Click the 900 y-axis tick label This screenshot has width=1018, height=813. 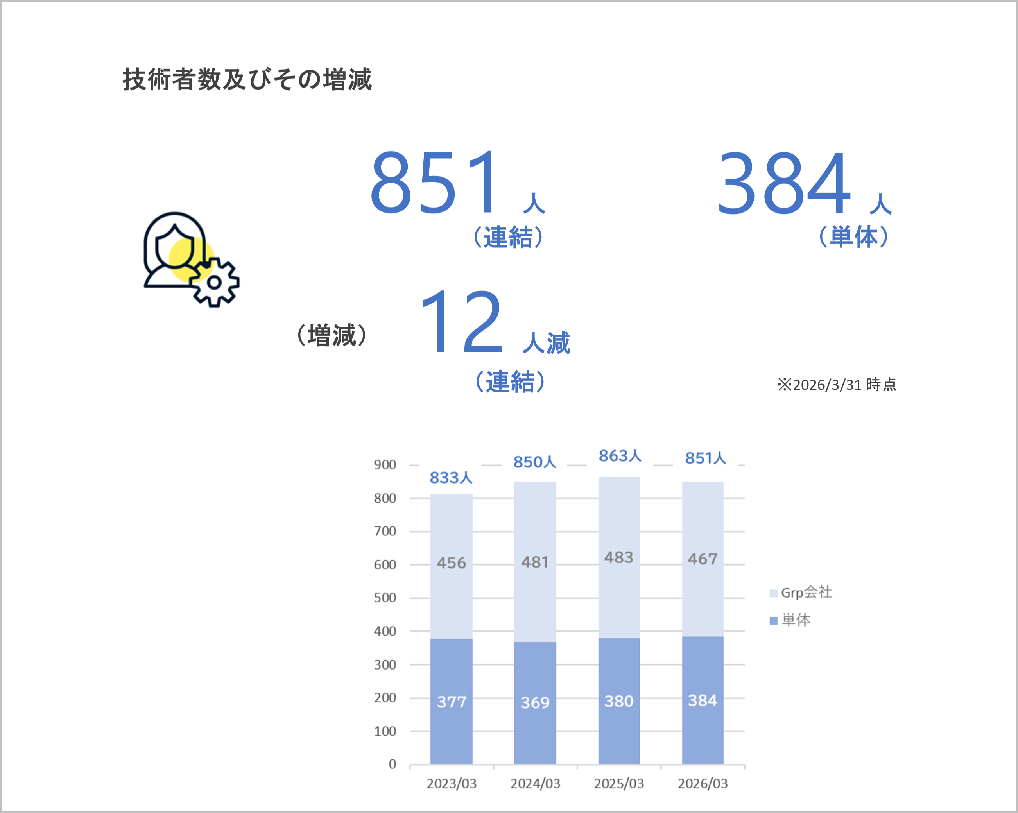[385, 465]
